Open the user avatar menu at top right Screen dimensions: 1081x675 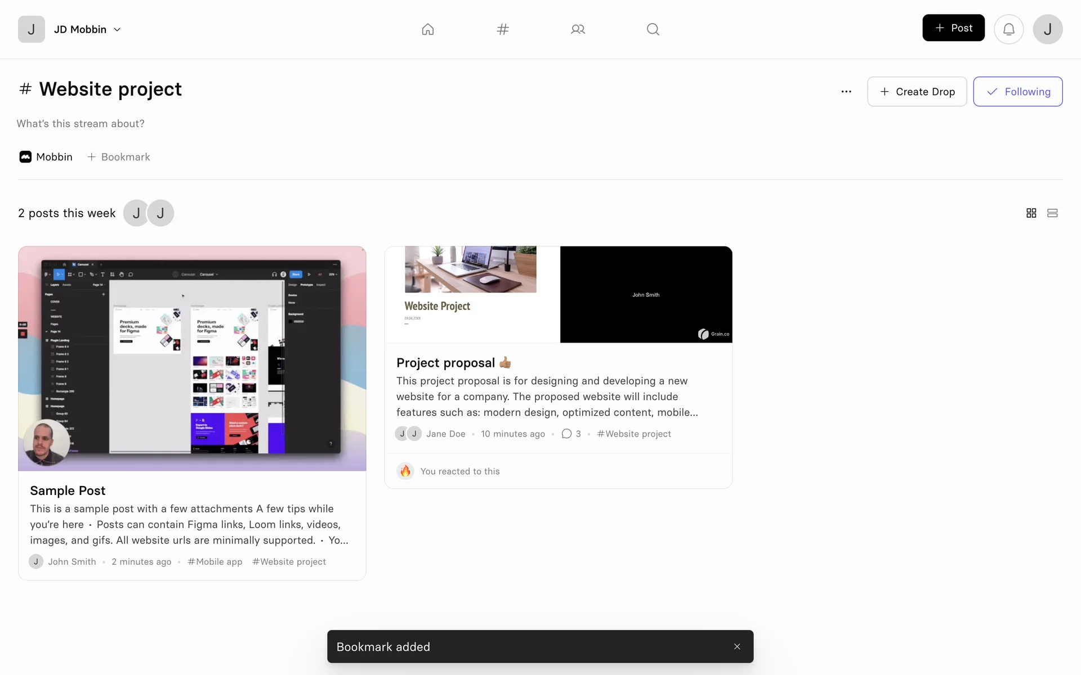tap(1047, 29)
